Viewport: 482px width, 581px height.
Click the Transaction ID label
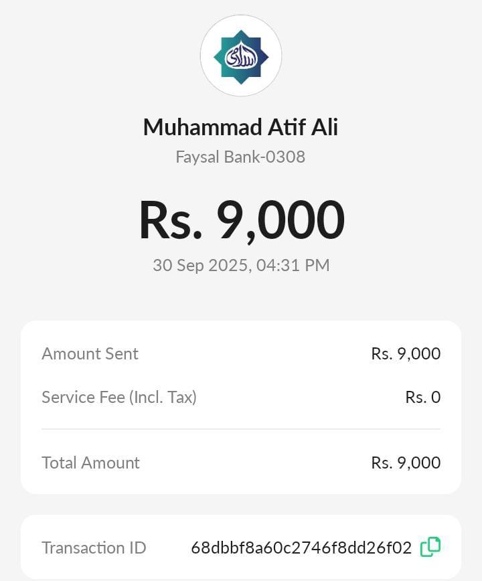(x=94, y=548)
